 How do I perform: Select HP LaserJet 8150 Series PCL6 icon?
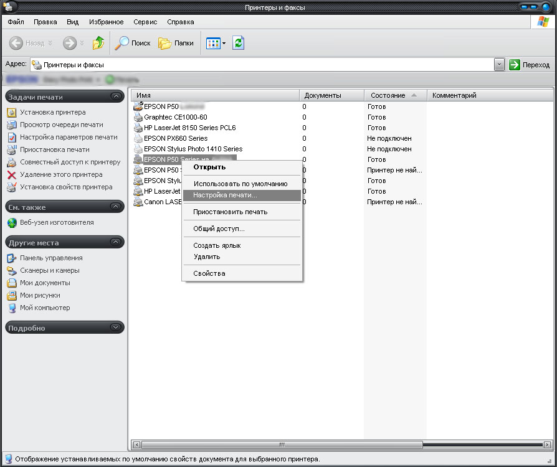(x=138, y=128)
